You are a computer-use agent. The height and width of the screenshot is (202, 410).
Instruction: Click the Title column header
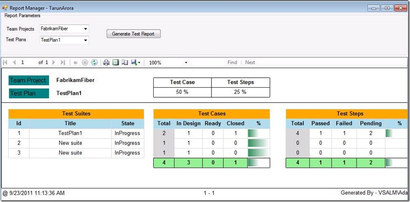tap(70, 123)
